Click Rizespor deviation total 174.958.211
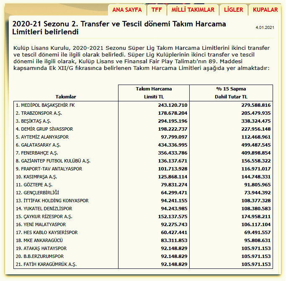Screen dimensions: 286x281 (256, 217)
